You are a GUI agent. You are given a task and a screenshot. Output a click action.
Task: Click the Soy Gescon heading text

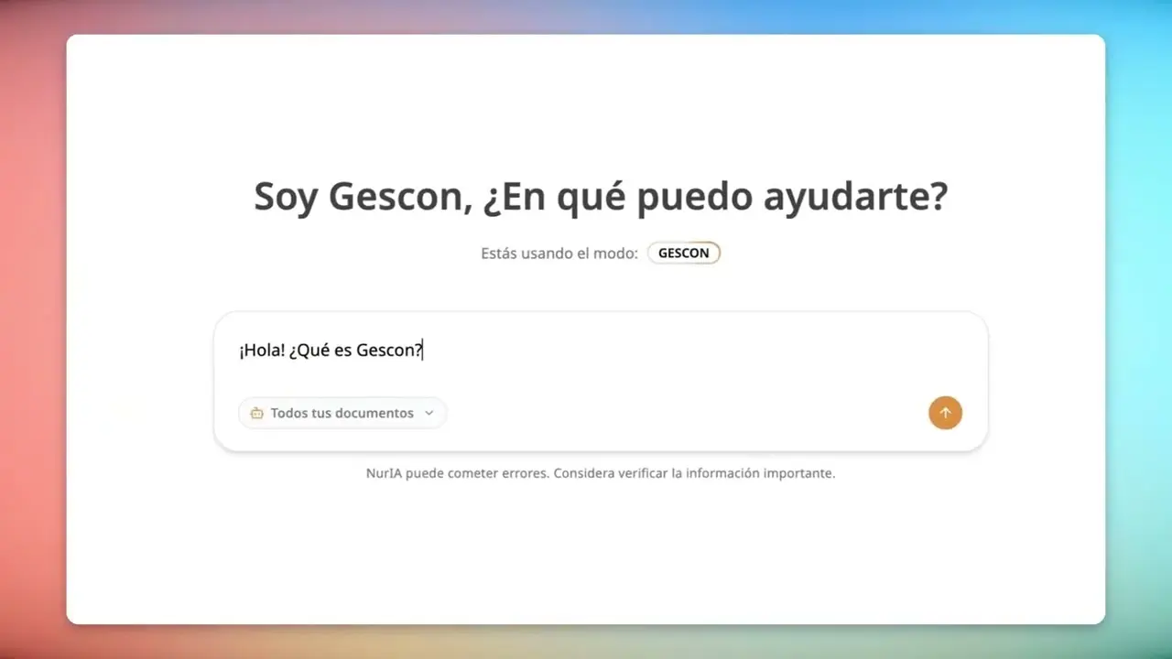[363, 198]
